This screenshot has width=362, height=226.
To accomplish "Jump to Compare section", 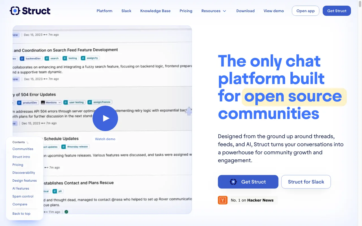I will (x=20, y=204).
